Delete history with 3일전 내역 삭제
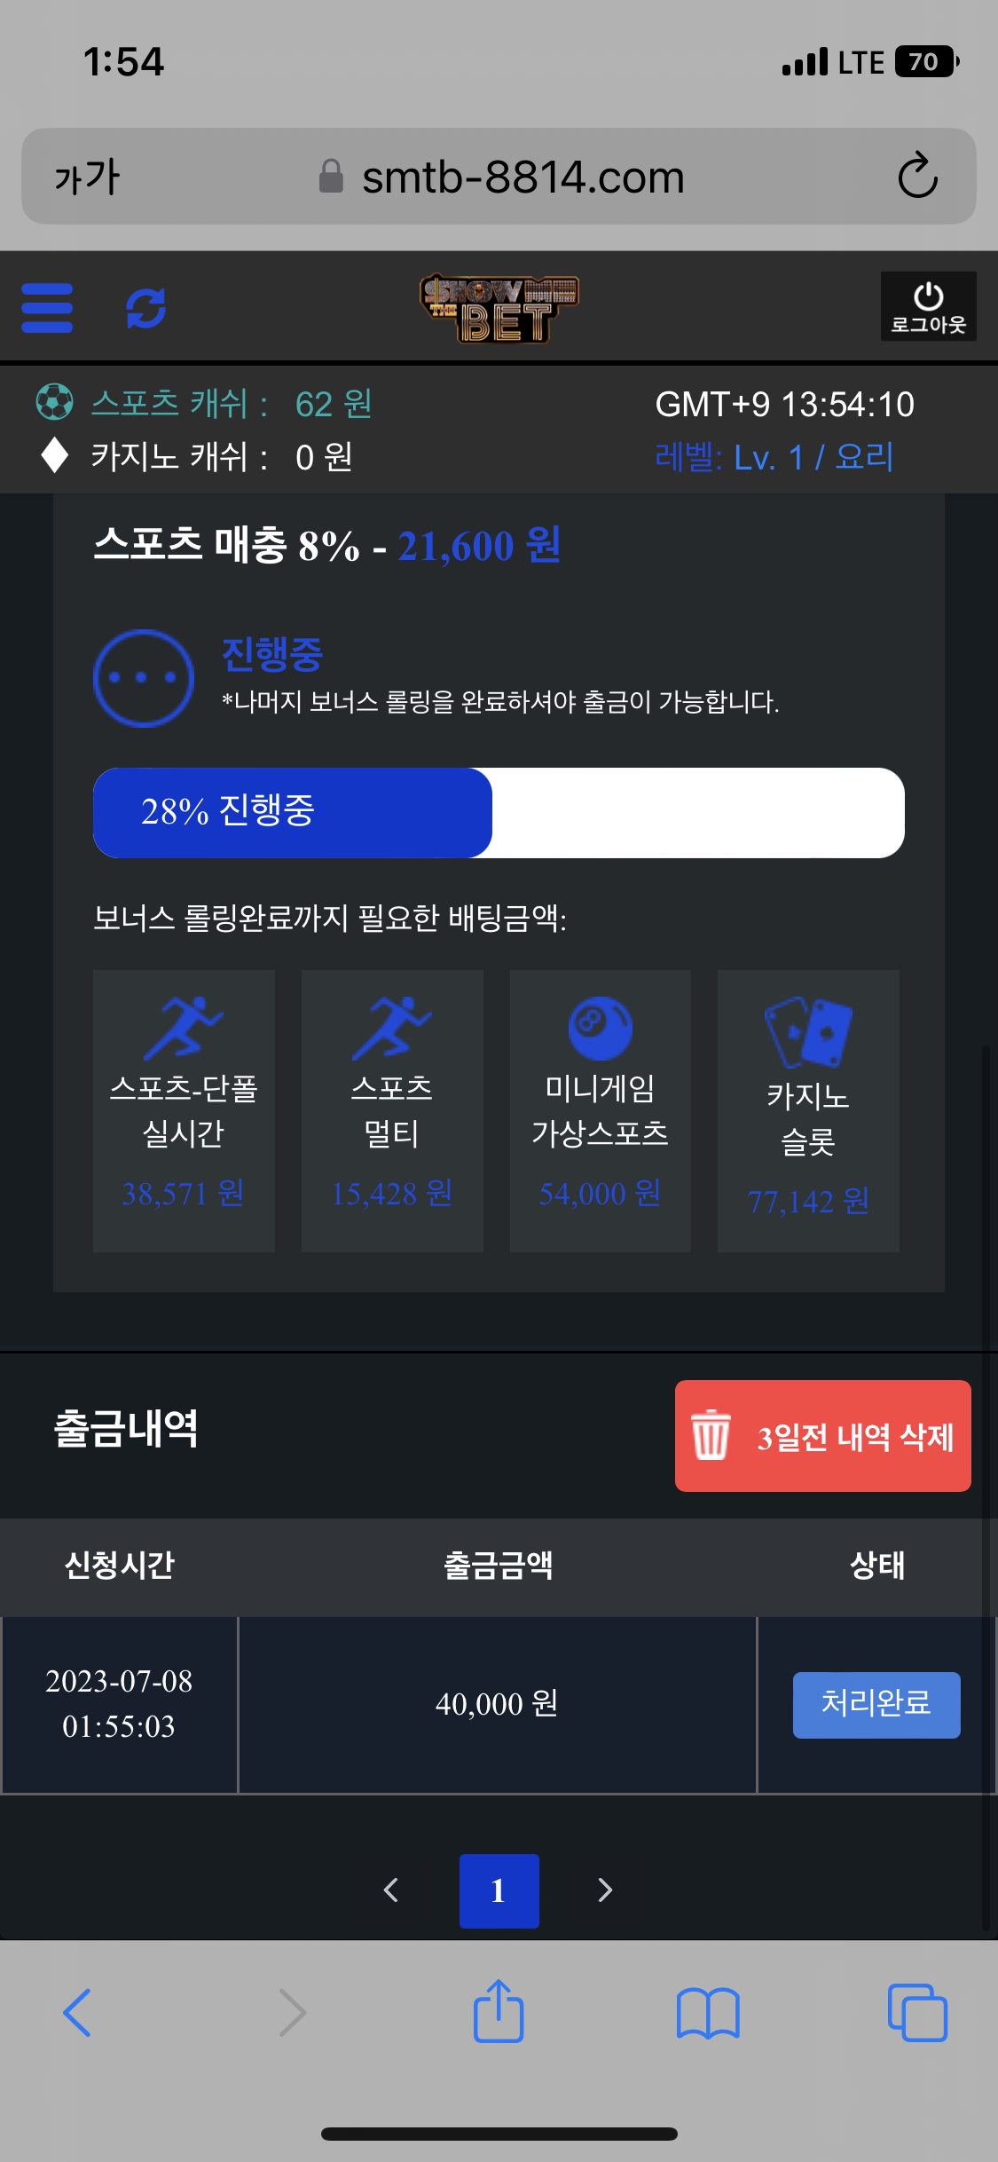 pyautogui.click(x=822, y=1435)
